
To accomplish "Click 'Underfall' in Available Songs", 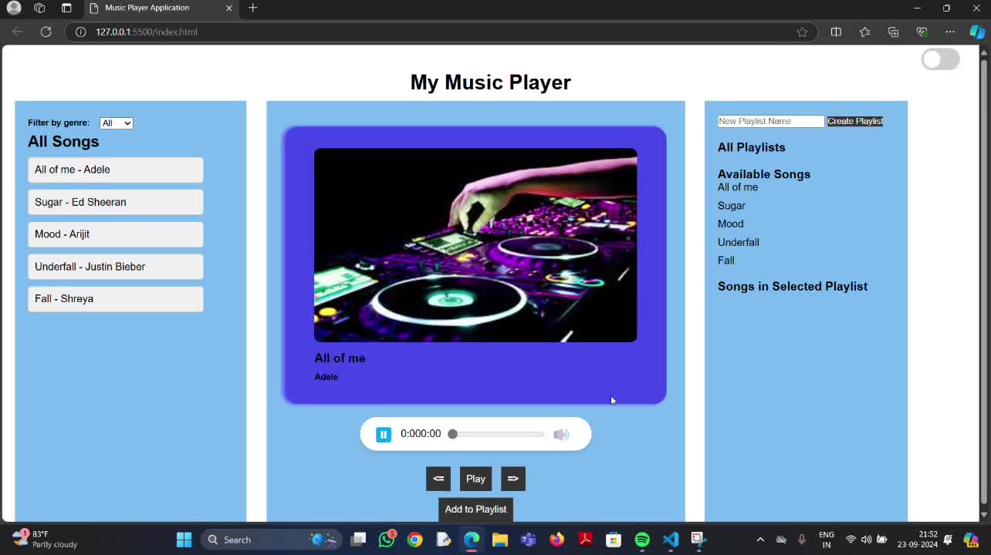I will point(739,243).
